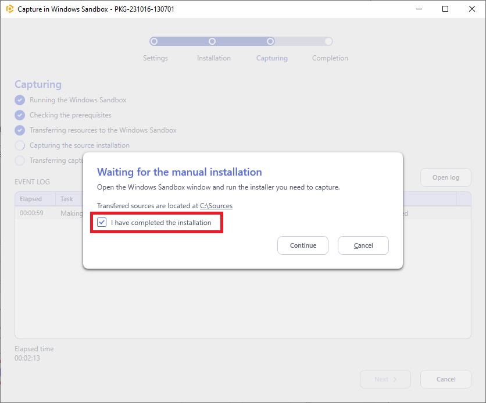Maximize the Capture in Windows Sandbox window
Image resolution: width=486 pixels, height=403 pixels.
point(445,9)
